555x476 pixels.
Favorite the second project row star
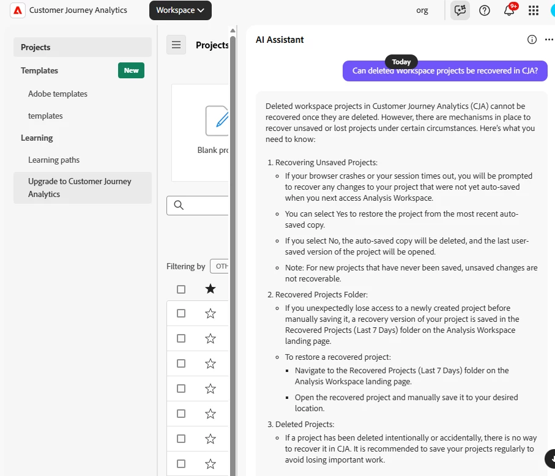[x=210, y=339]
